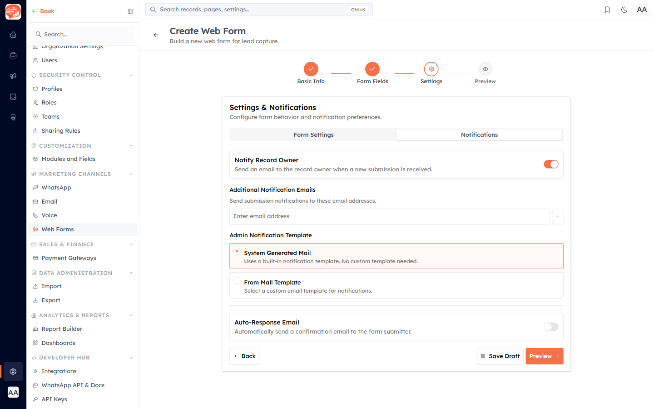Open the home icon in left rail

(13, 35)
